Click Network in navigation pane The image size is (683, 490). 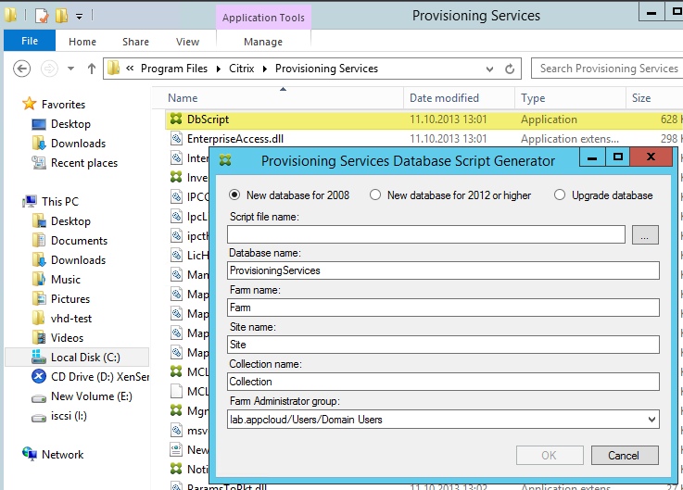62,454
